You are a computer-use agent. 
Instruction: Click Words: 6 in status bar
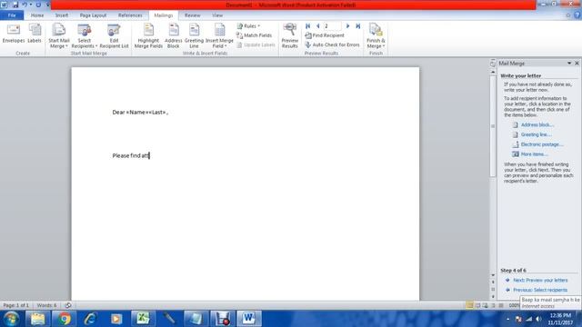point(46,305)
